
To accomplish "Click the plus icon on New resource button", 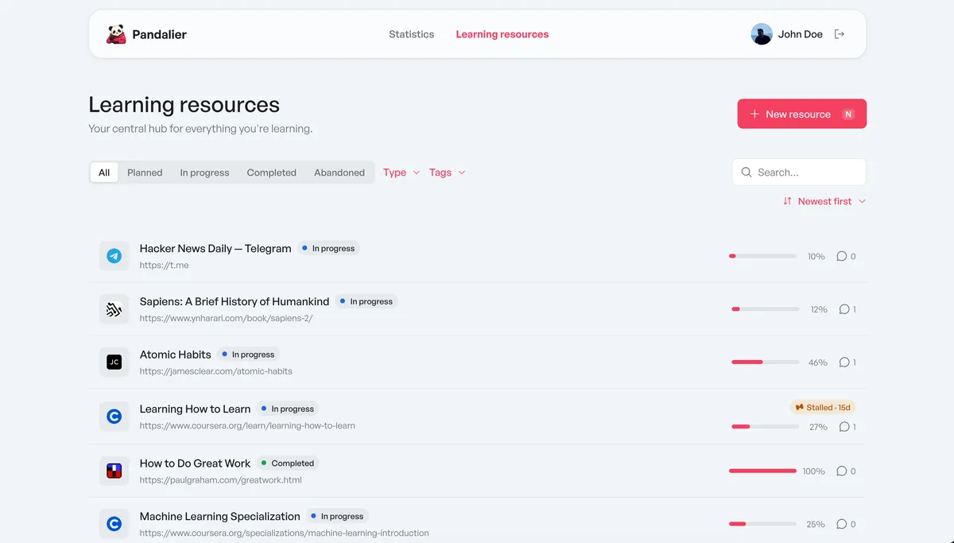I will [754, 114].
